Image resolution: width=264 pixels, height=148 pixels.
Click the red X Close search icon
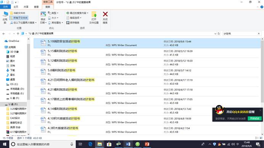[x=105, y=14]
